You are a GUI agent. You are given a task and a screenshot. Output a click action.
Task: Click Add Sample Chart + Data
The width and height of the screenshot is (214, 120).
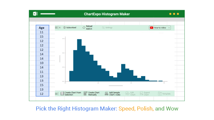(113, 93)
